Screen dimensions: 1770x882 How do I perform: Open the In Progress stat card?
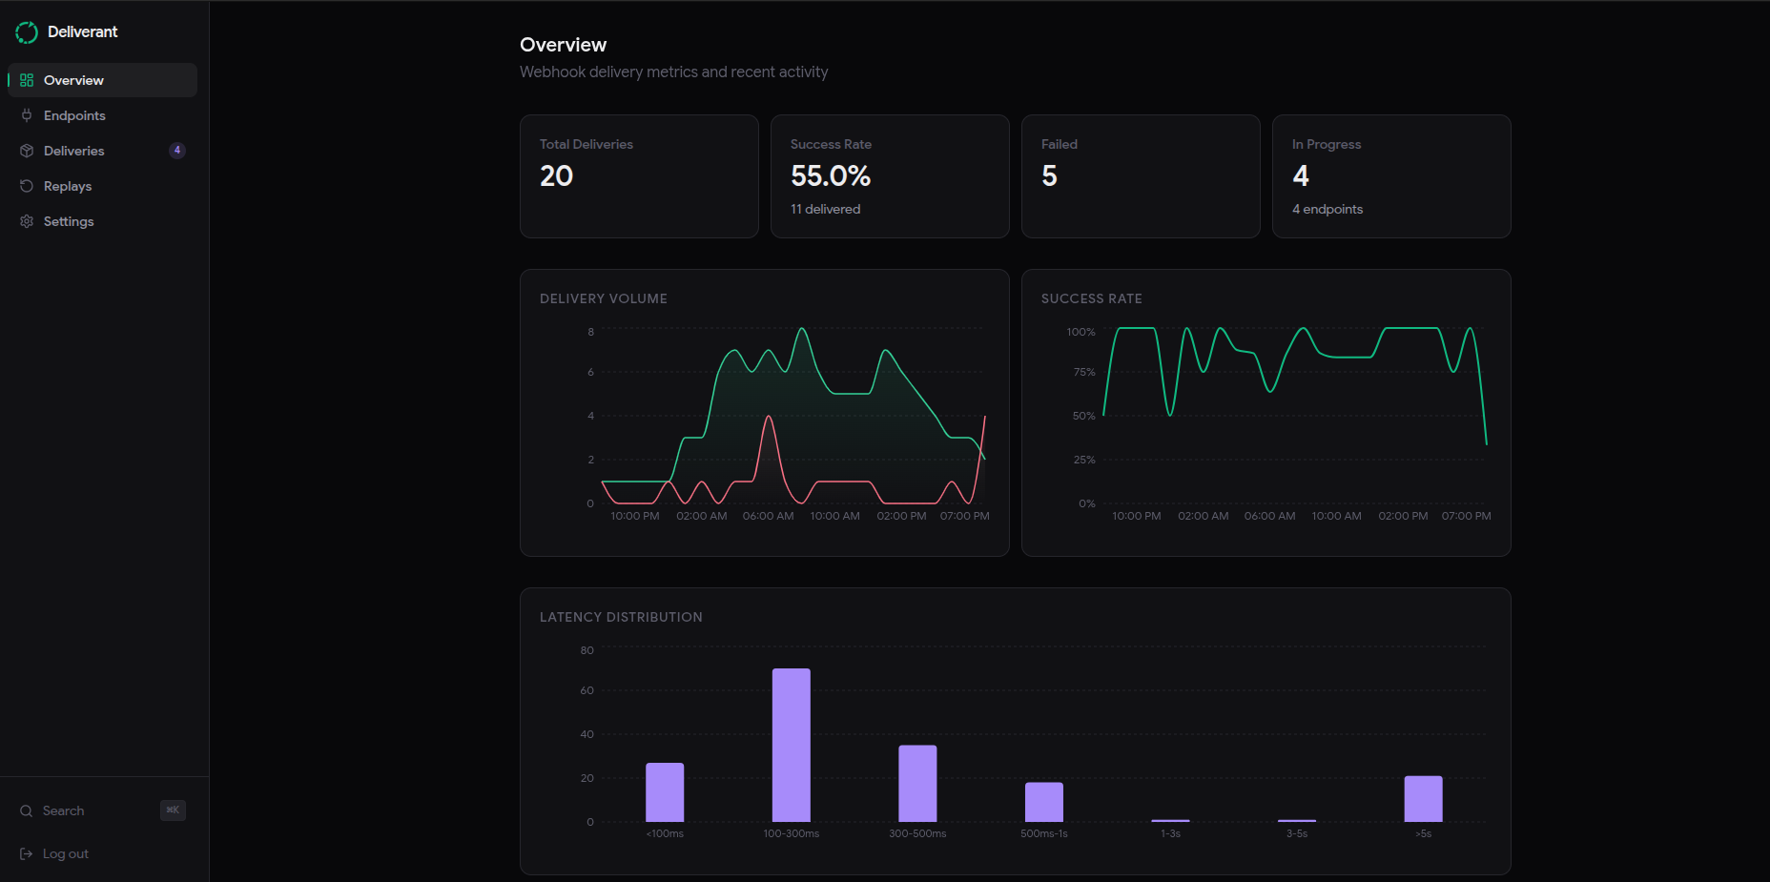(1391, 176)
